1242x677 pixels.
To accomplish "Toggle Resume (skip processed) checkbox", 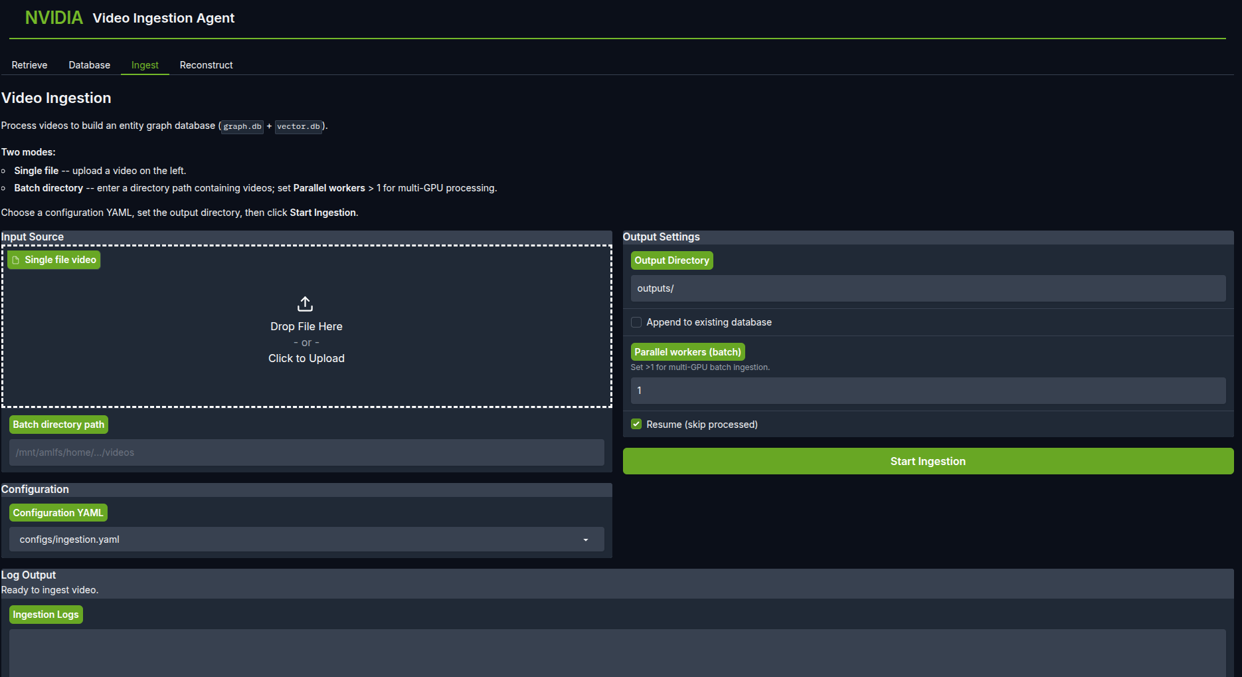I will 636,424.
